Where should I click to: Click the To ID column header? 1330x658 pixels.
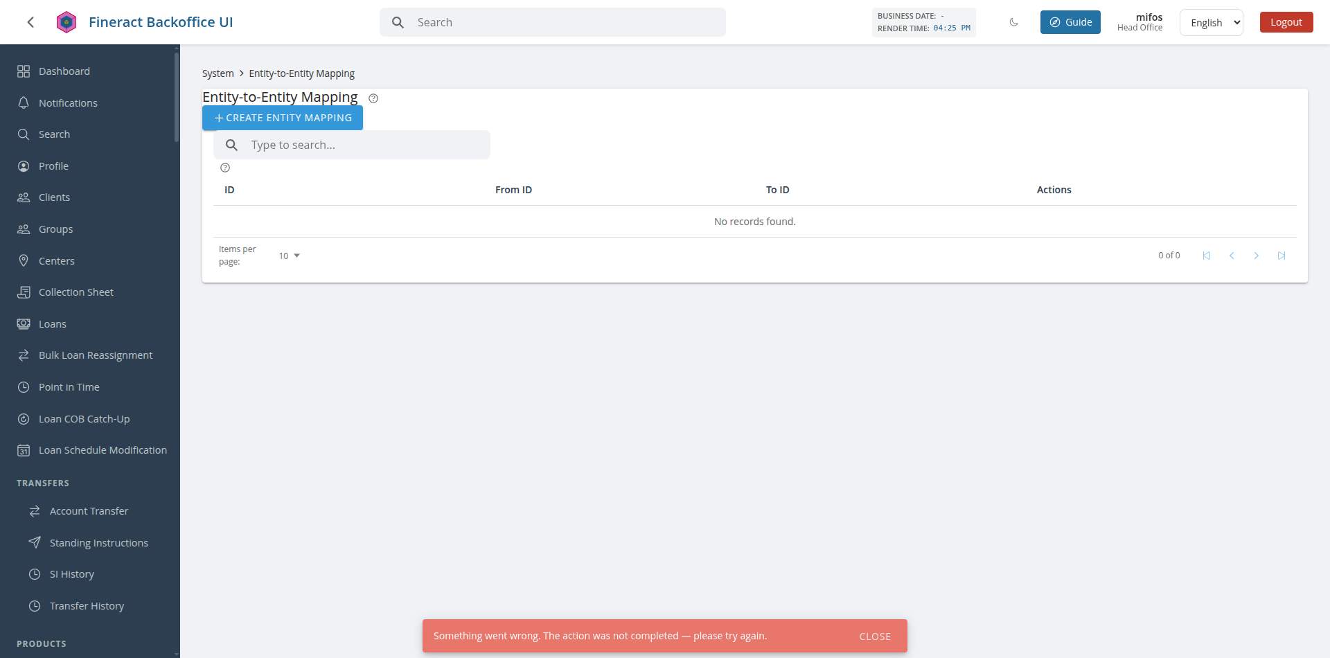tap(777, 190)
